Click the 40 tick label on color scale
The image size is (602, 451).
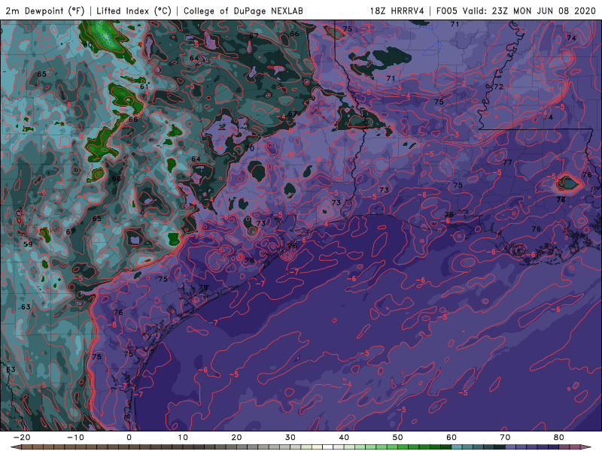coord(344,437)
